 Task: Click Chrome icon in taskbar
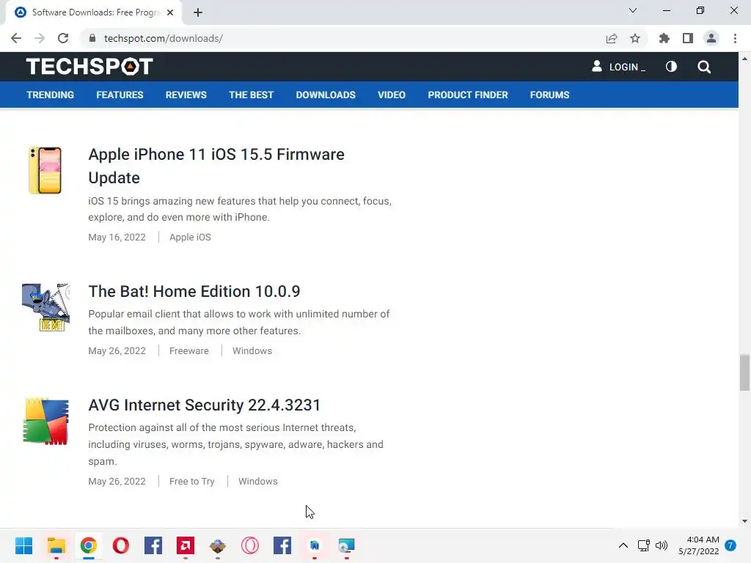88,545
